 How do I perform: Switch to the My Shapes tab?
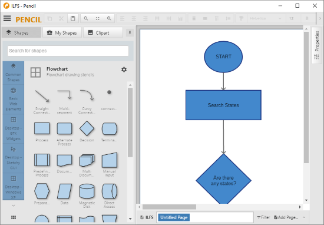click(62, 32)
